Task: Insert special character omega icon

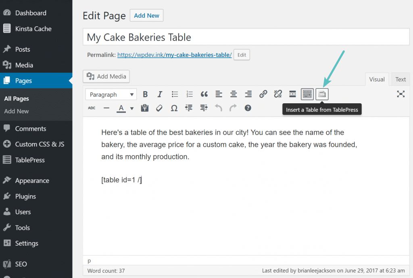Action: coord(174,108)
